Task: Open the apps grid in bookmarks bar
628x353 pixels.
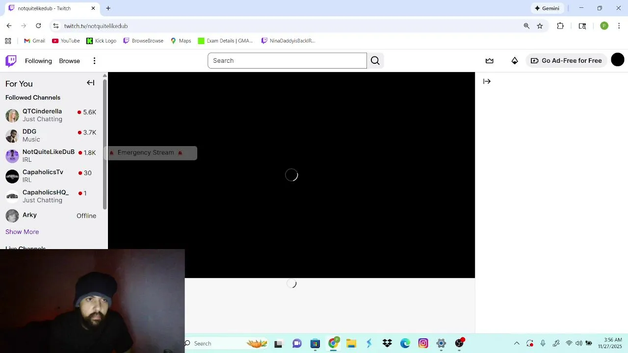Action: 8,41
